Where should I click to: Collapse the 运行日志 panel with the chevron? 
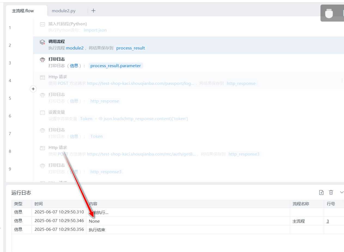(x=342, y=192)
